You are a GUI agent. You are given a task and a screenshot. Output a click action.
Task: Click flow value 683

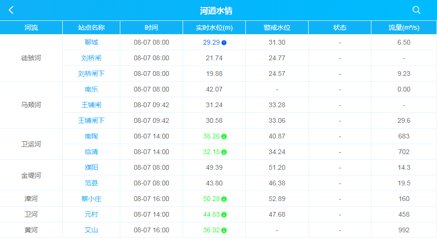tap(404, 136)
